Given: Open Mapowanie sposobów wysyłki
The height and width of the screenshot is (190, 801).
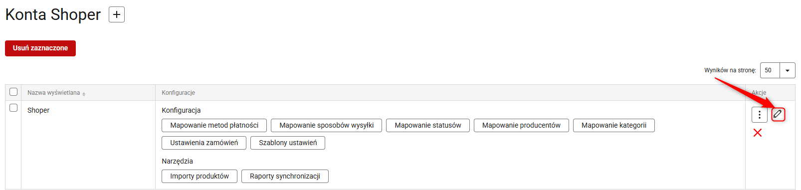Looking at the screenshot, I should (x=326, y=125).
